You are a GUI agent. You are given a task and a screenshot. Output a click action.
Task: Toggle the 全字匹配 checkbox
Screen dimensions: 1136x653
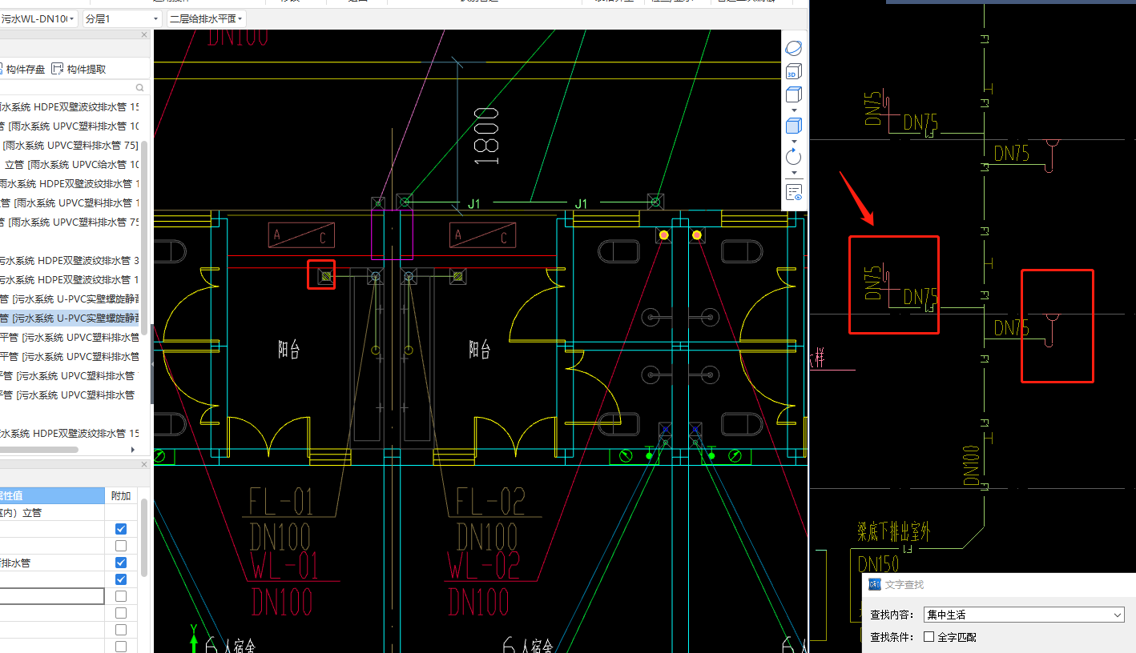tap(929, 637)
